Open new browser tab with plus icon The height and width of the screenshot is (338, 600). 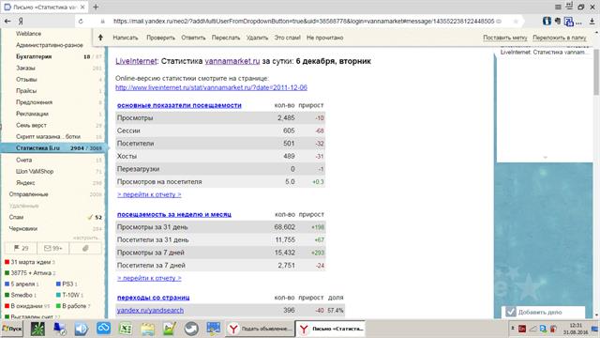[96, 7]
